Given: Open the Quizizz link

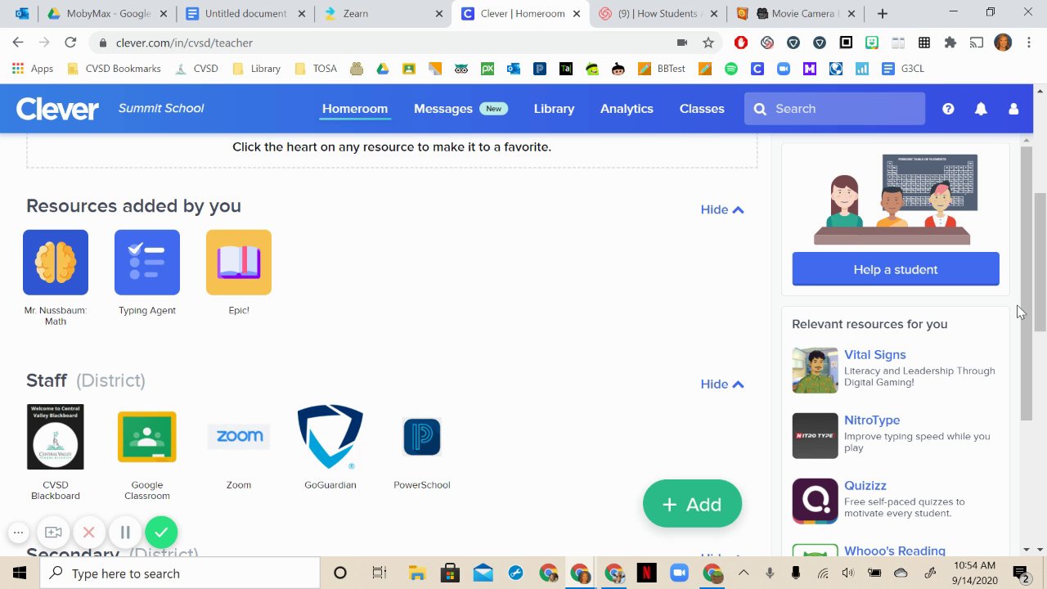Looking at the screenshot, I should pyautogui.click(x=865, y=485).
